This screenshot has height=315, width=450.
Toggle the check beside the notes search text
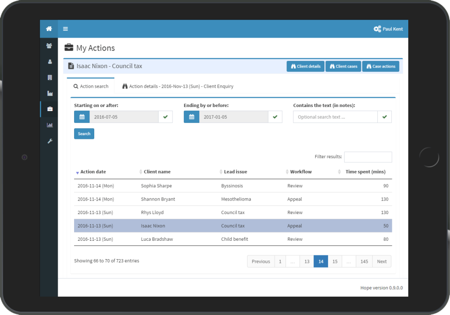384,117
